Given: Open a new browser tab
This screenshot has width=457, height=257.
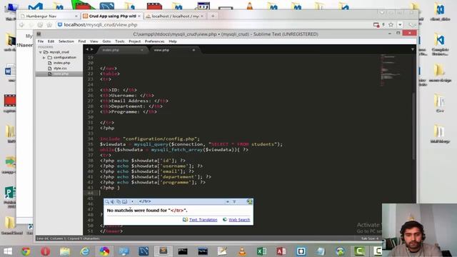Looking at the screenshot, I should click(213, 16).
